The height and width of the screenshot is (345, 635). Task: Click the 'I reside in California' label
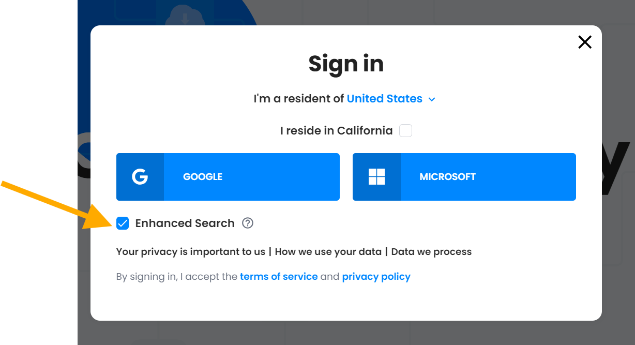click(336, 131)
